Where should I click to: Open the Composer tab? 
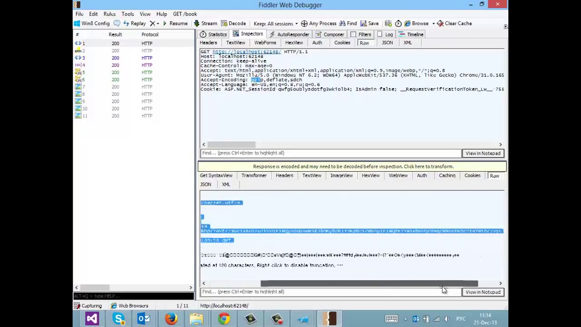click(x=330, y=35)
